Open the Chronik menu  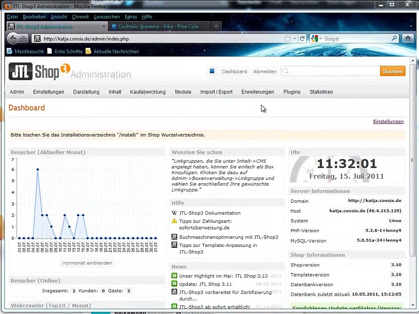pos(80,17)
